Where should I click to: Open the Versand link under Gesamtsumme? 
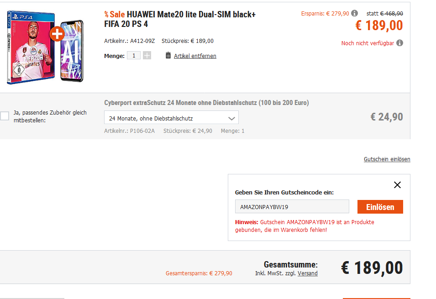tap(308, 273)
